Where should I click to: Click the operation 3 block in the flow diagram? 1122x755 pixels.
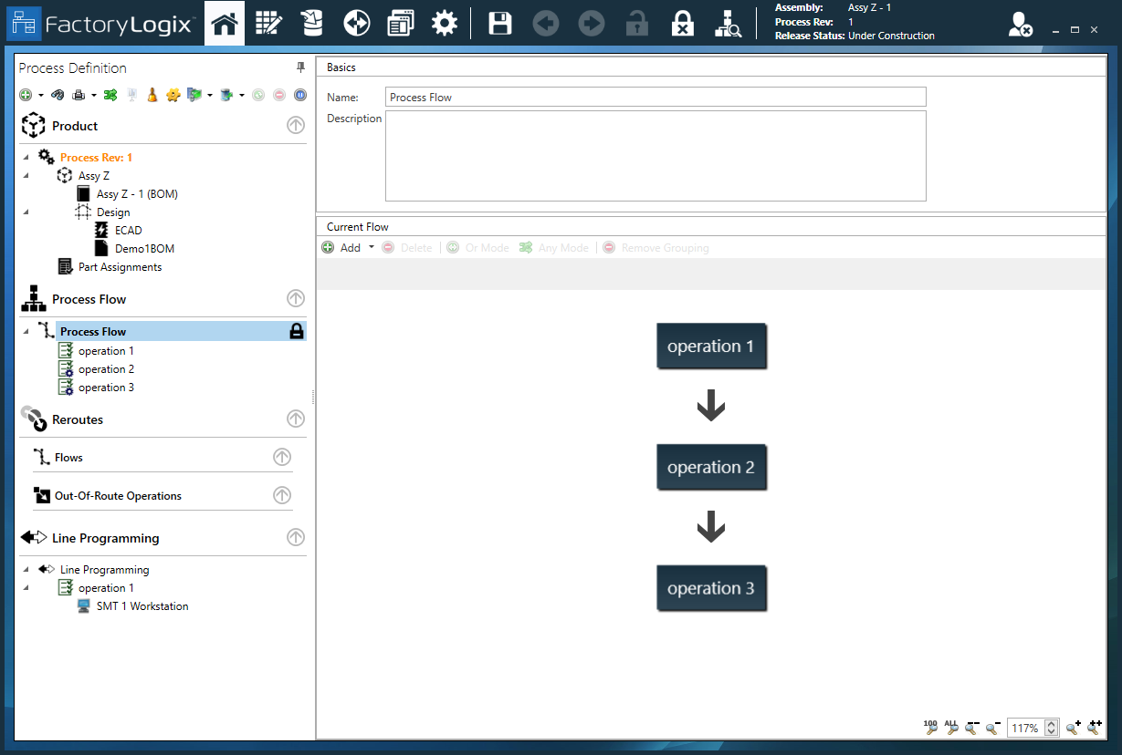coord(712,588)
